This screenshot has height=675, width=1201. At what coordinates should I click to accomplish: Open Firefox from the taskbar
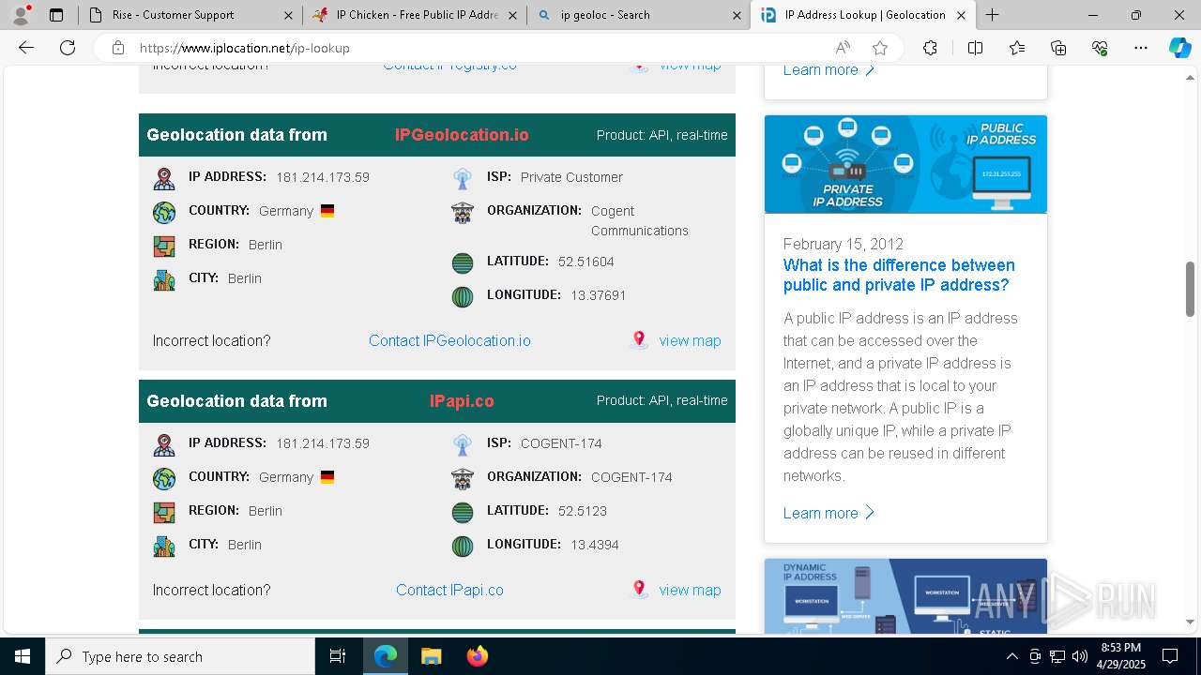tap(478, 656)
